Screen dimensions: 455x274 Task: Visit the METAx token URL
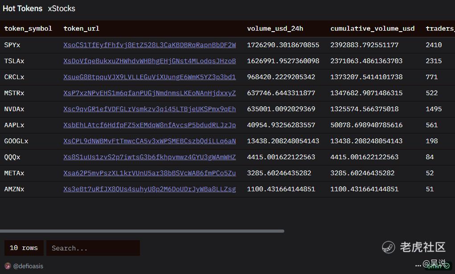(149, 173)
